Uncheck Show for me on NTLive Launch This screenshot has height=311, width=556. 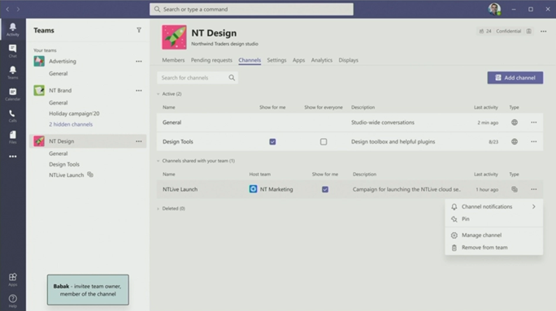[325, 189]
